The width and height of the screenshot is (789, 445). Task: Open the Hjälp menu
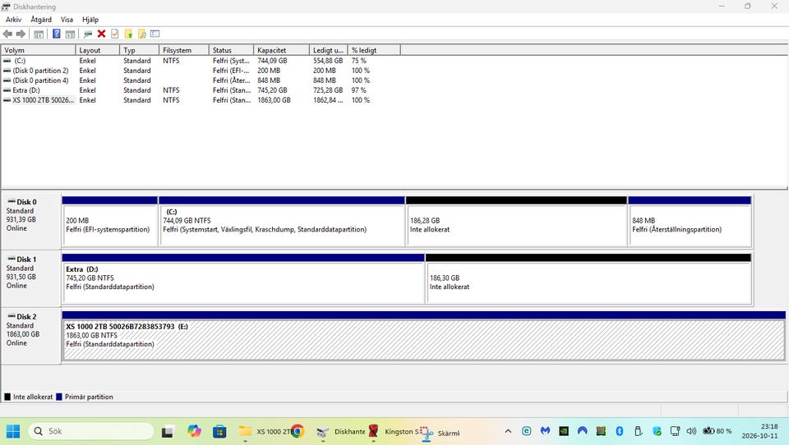pyautogui.click(x=90, y=20)
